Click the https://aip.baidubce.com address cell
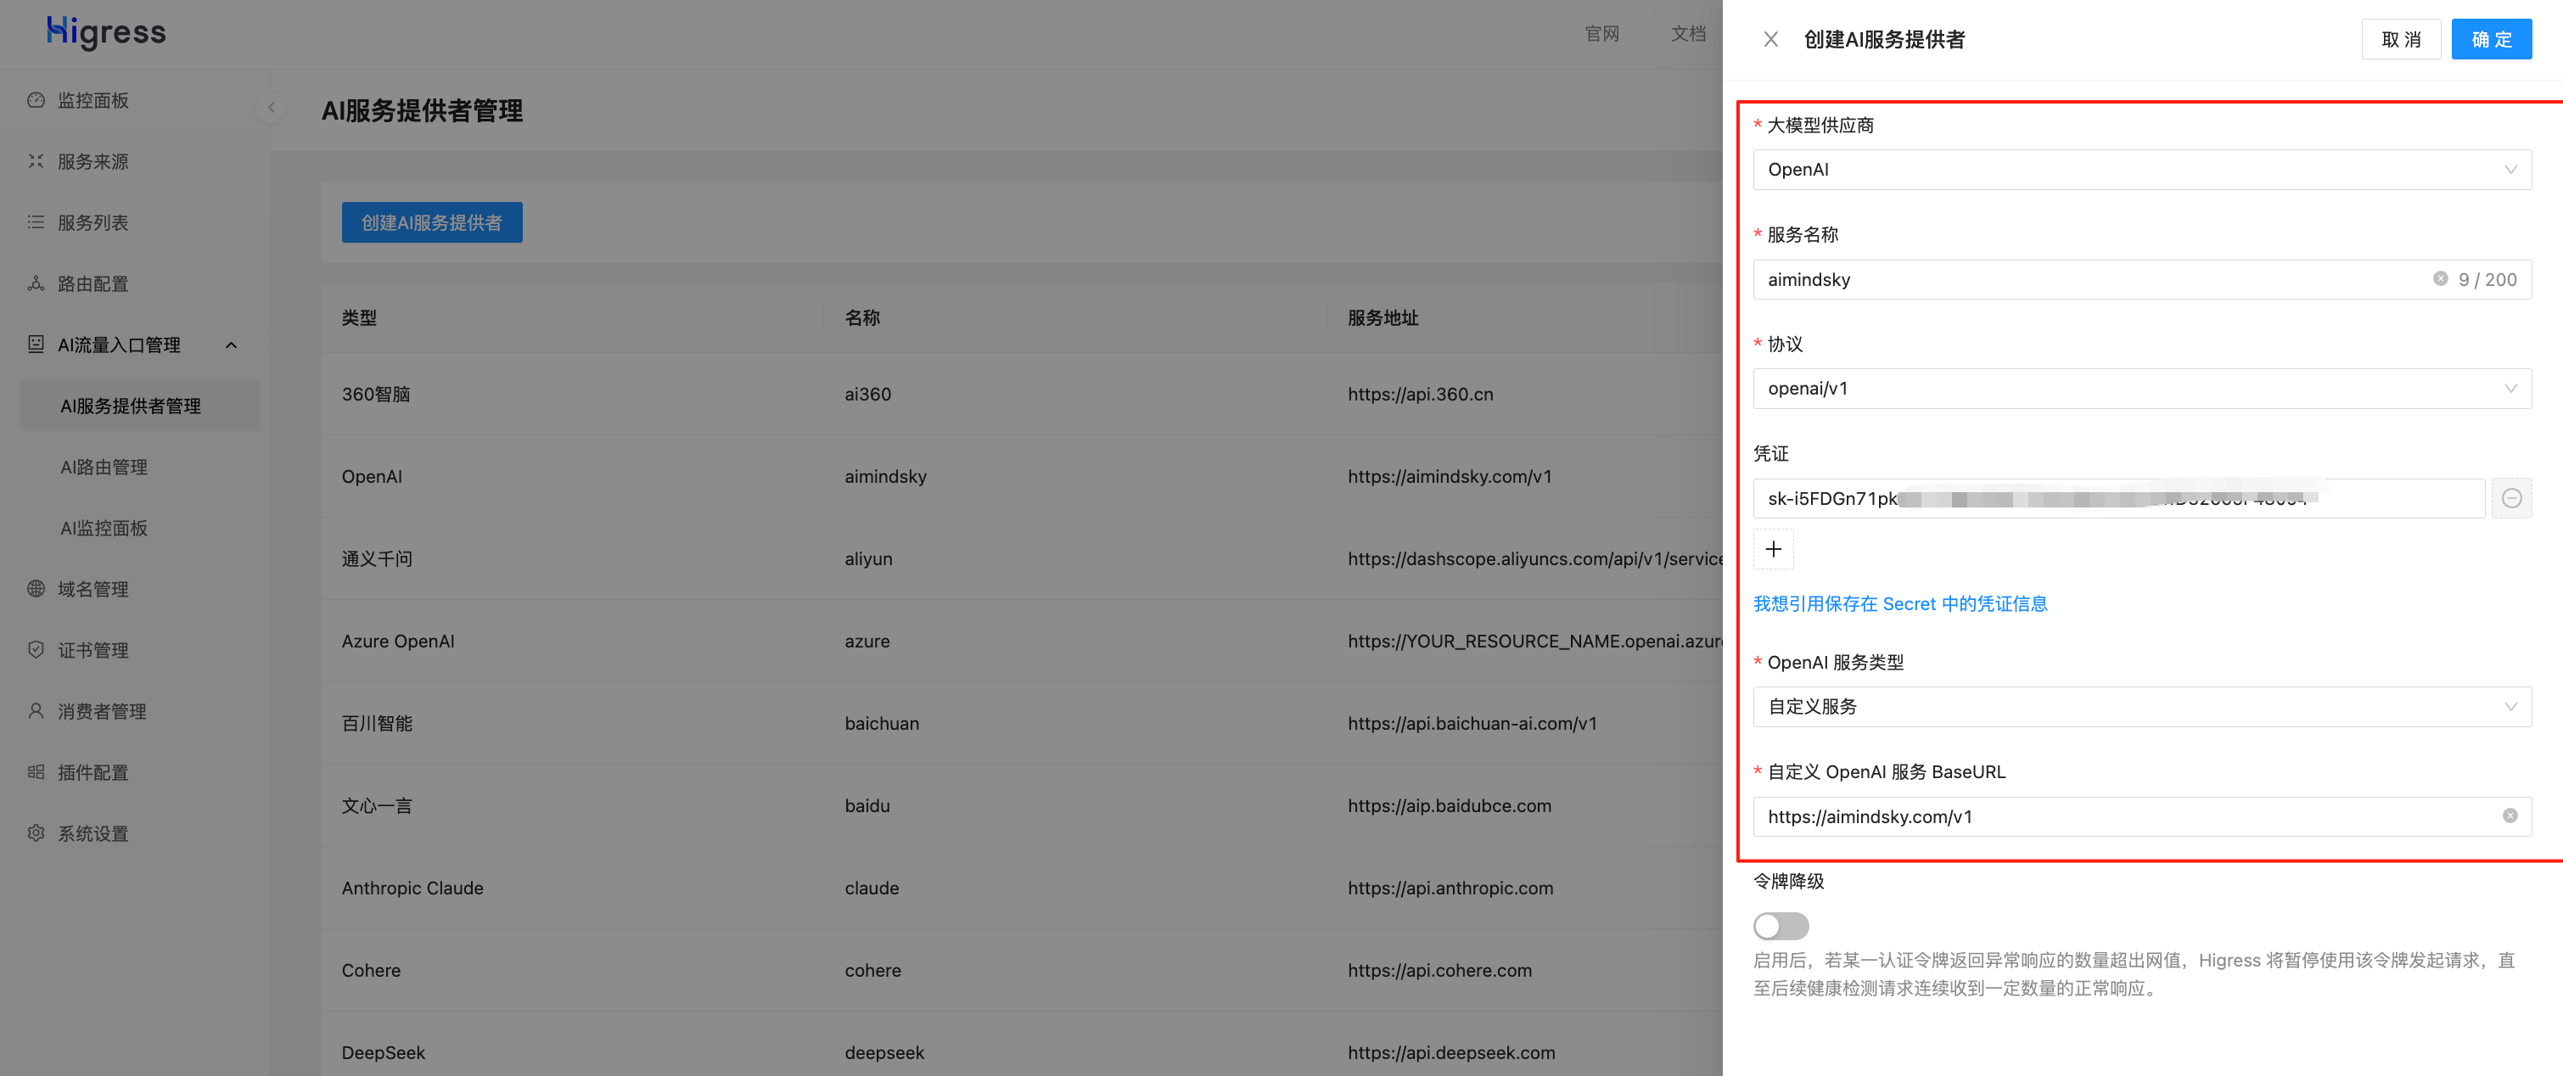Screen dimensions: 2563x1076 [x=1450, y=805]
